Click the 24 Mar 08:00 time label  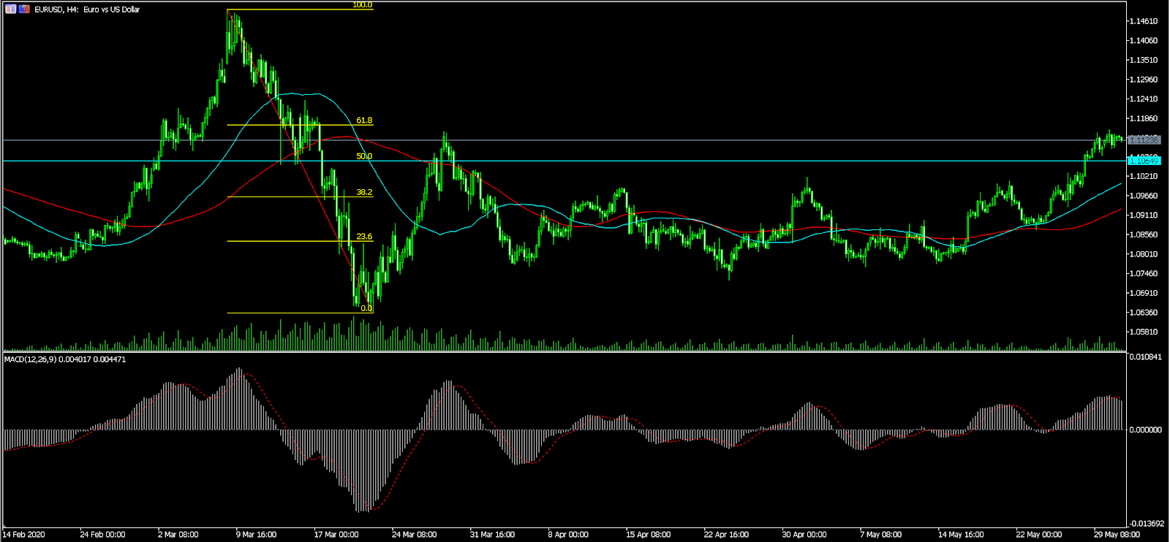[414, 535]
